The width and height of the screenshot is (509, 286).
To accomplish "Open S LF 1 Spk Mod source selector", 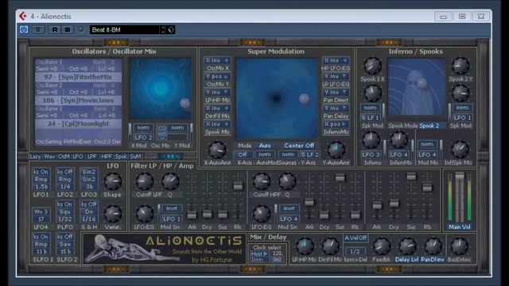I will click(x=370, y=118).
